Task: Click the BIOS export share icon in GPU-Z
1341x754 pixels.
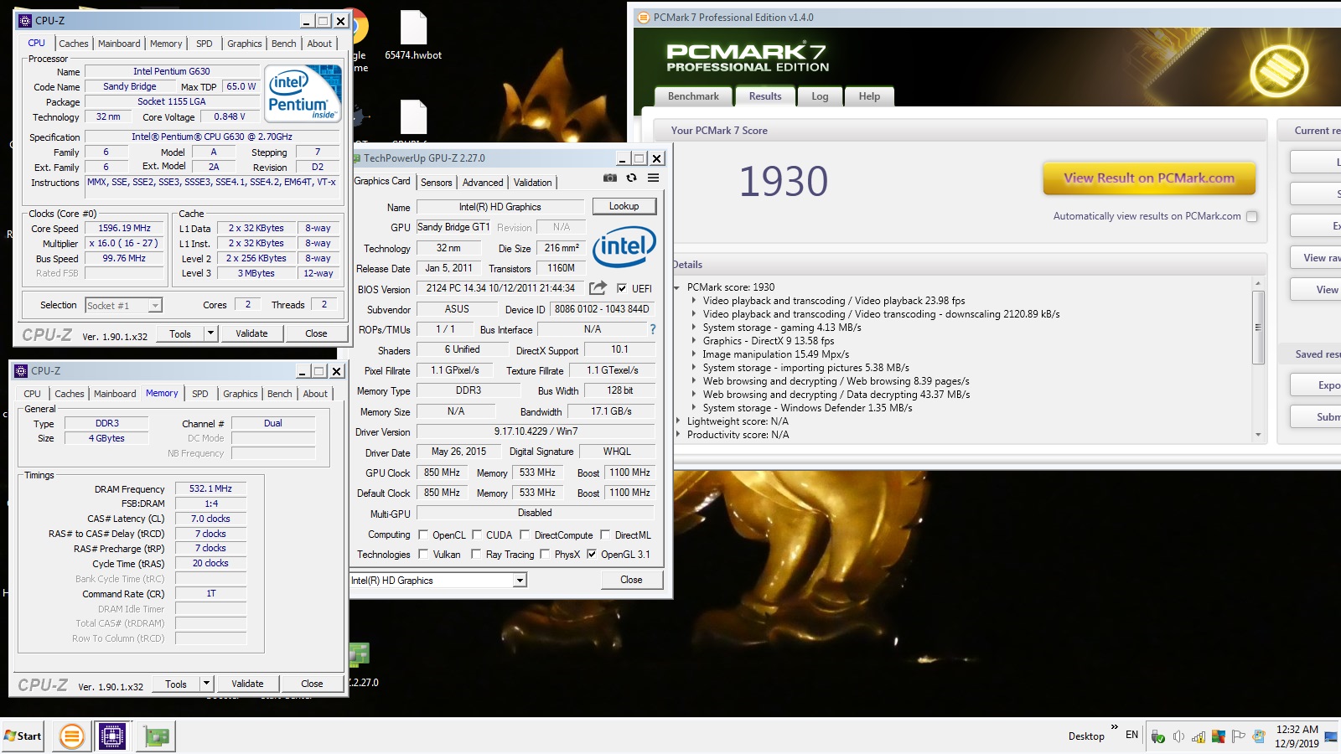Action: point(598,288)
